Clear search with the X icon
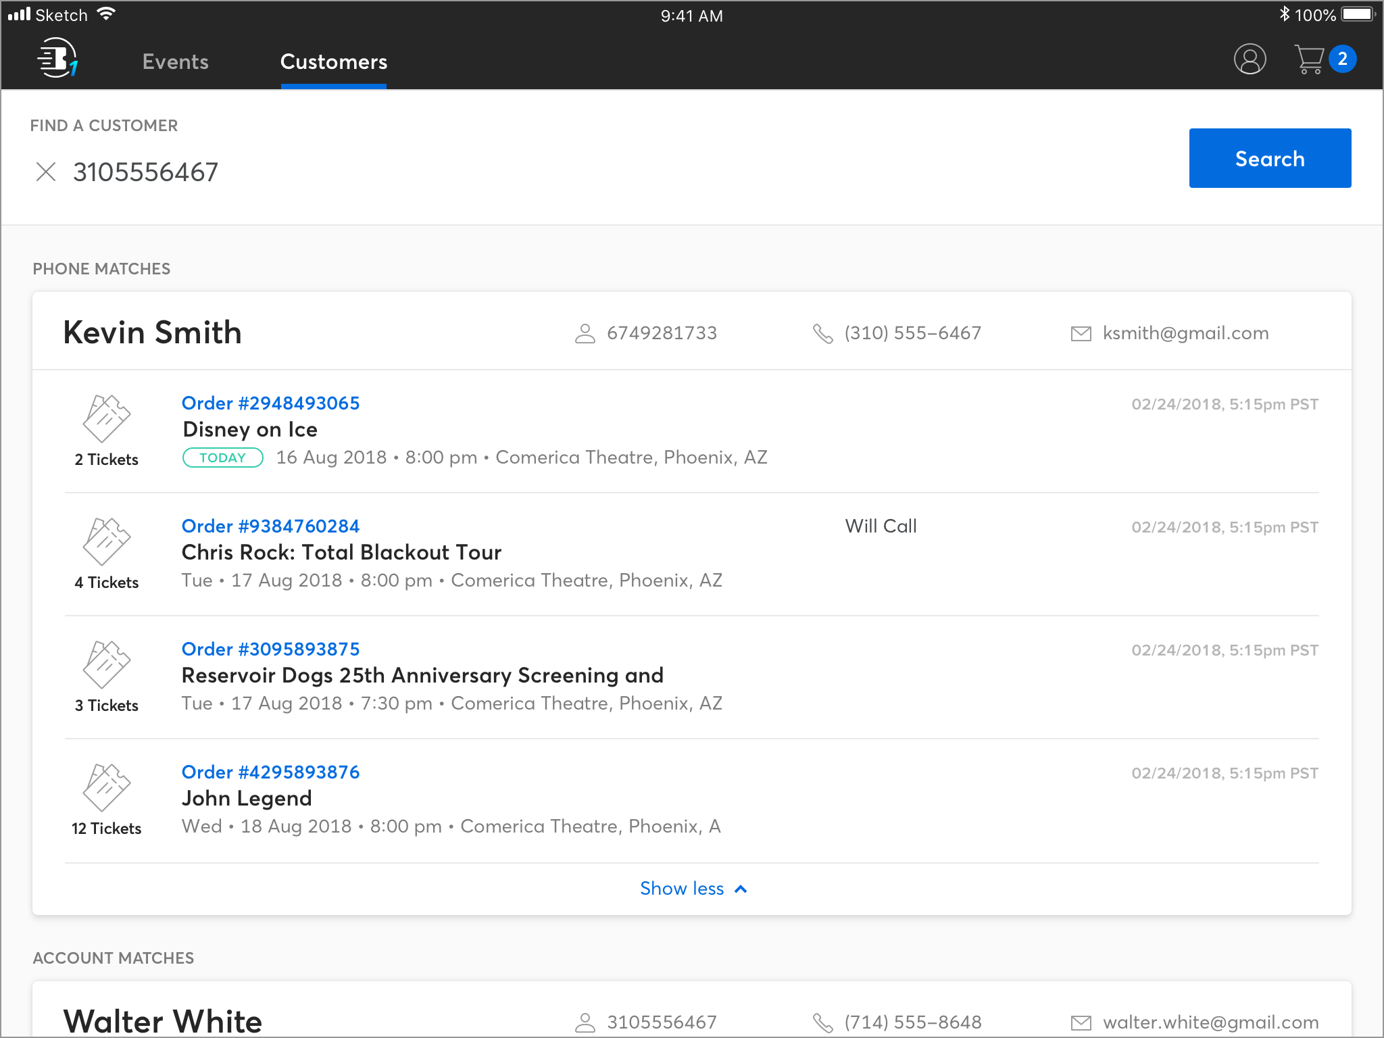Image resolution: width=1384 pixels, height=1038 pixels. coord(46,172)
